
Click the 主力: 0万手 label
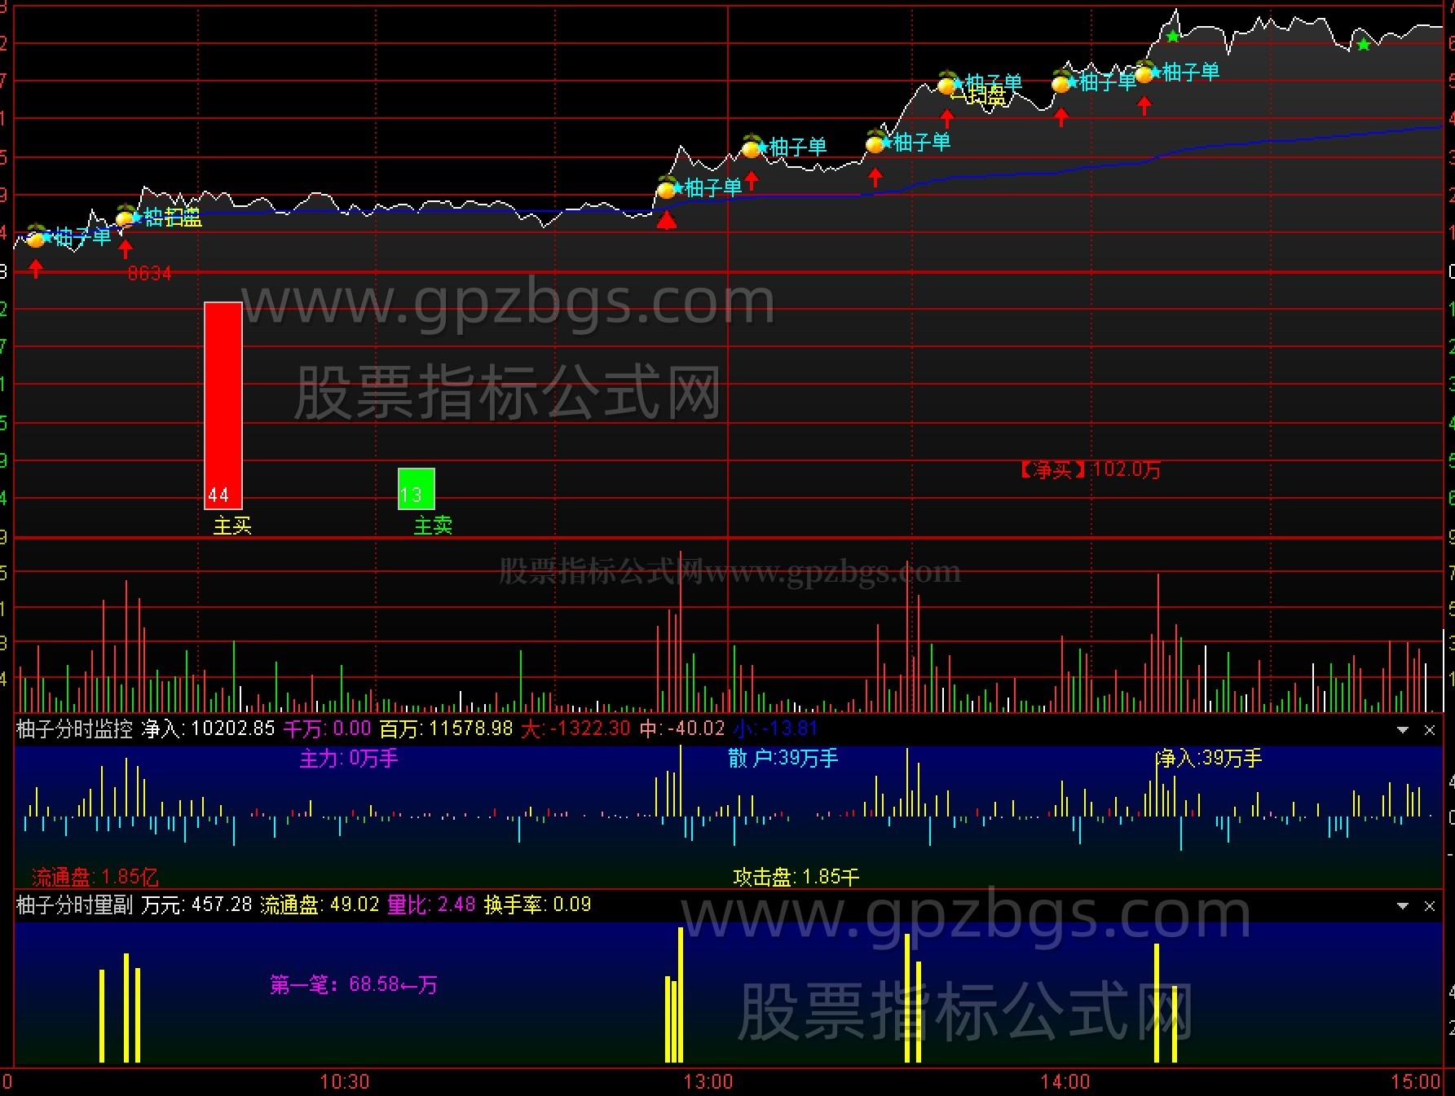coord(349,759)
